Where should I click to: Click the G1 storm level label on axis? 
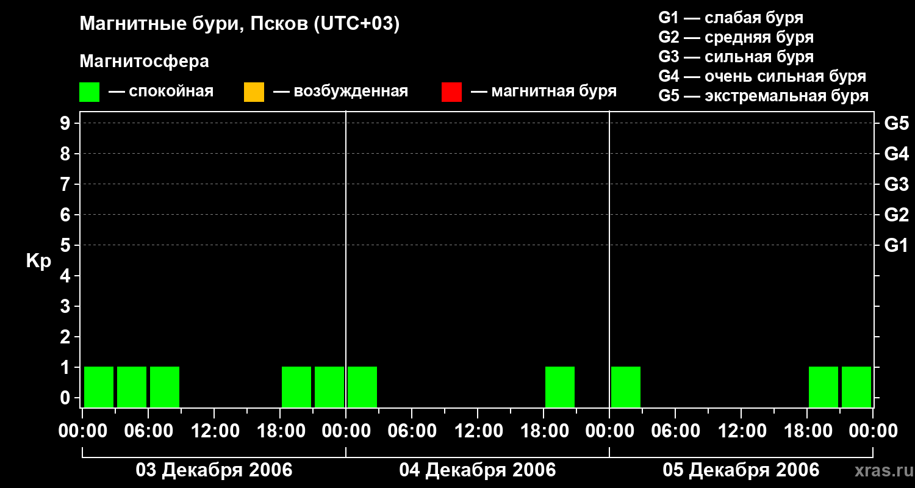[x=897, y=245]
